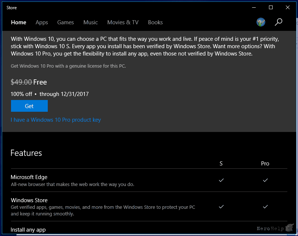Select the Music tab

tap(90, 22)
